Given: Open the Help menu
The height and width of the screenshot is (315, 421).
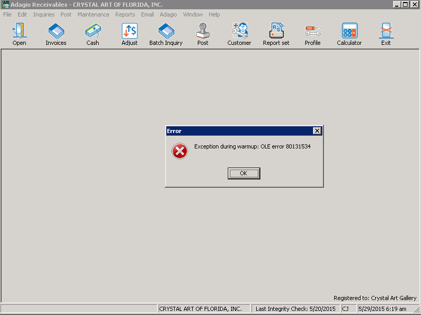Looking at the screenshot, I should [214, 14].
